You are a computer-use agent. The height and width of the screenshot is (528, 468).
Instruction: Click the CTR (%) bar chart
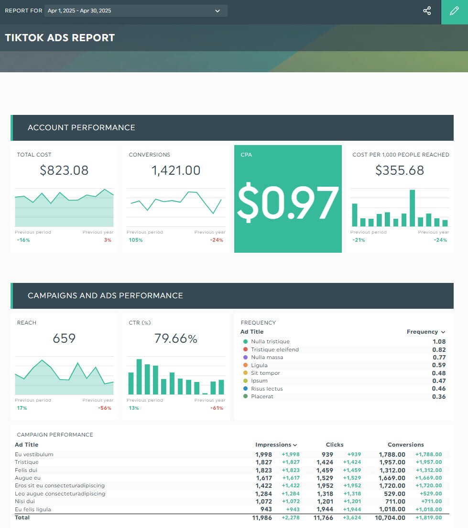pos(176,375)
